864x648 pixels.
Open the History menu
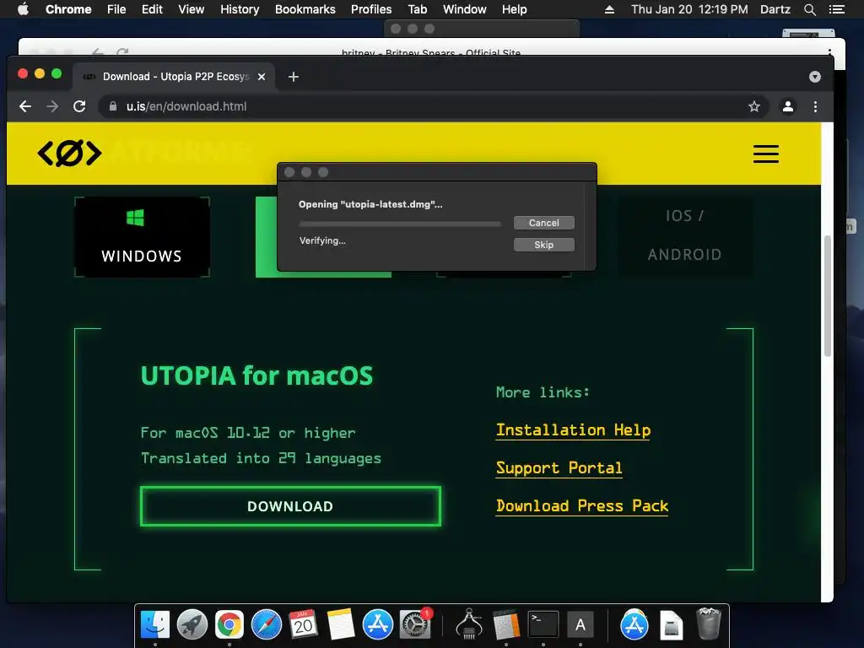[x=240, y=9]
